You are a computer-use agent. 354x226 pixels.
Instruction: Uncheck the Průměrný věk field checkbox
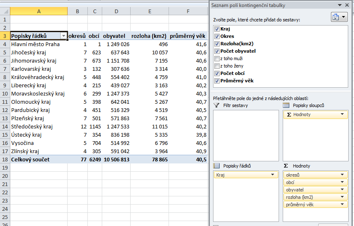[x=217, y=81]
